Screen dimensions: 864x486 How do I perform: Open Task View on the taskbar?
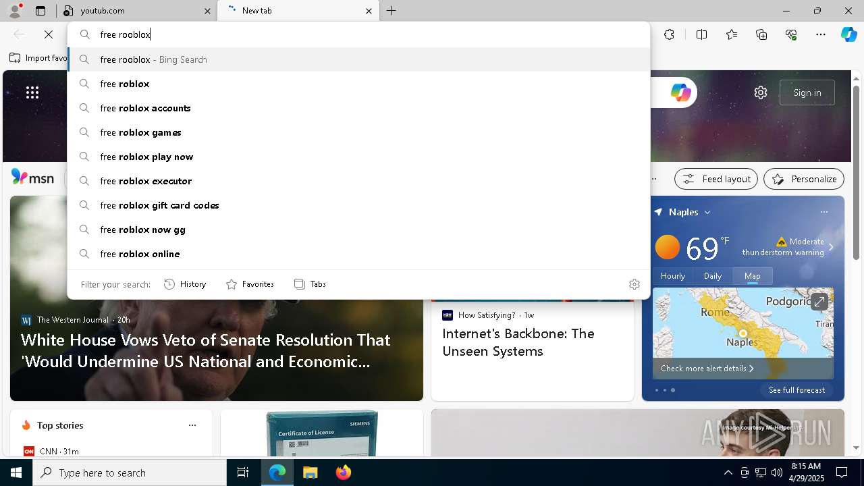(243, 473)
